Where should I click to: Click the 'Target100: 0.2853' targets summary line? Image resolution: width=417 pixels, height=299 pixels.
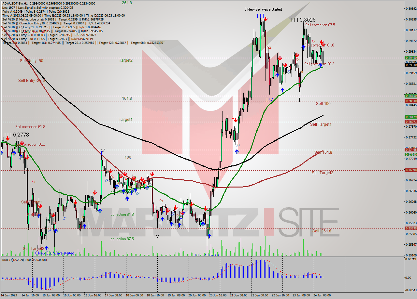[x=82, y=43]
